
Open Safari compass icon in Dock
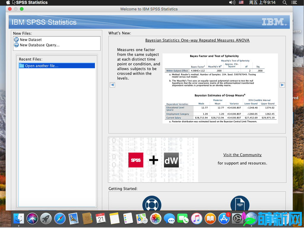(x=60, y=218)
